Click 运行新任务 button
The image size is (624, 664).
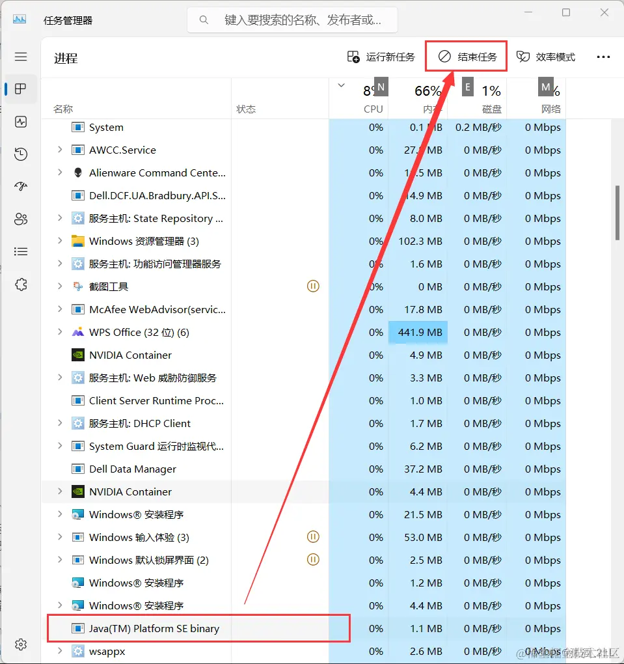(x=381, y=57)
